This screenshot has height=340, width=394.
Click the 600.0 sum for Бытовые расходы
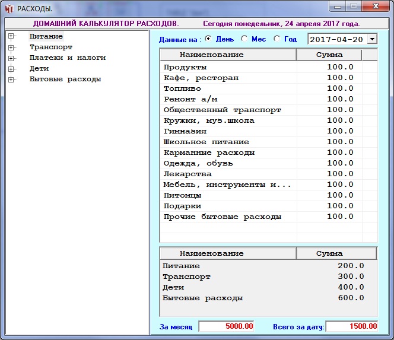coord(351,298)
